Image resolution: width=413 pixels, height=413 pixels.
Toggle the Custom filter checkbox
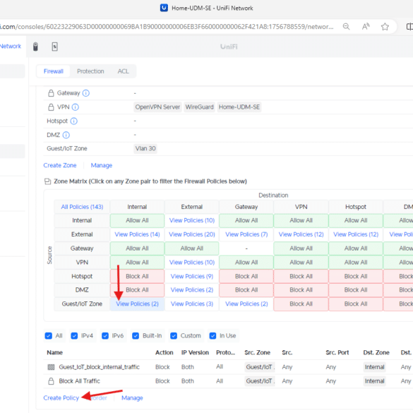(174, 336)
